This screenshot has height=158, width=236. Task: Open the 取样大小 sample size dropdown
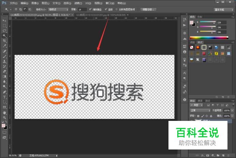pos(58,10)
